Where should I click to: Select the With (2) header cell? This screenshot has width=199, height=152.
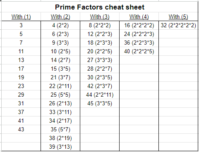(x=60, y=17)
